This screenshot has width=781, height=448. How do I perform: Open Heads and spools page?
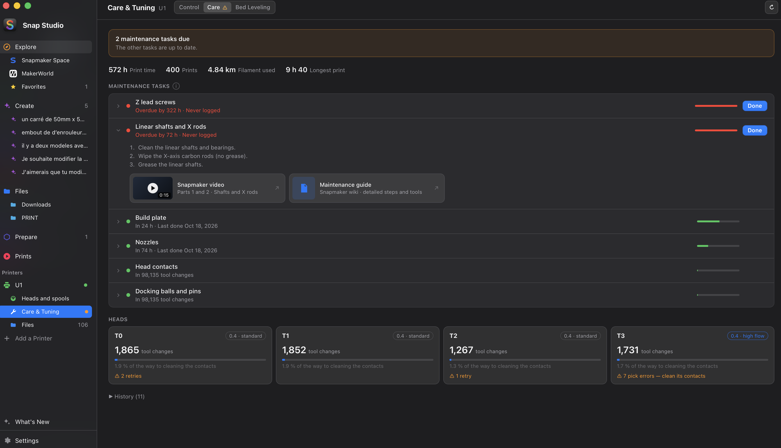click(46, 298)
